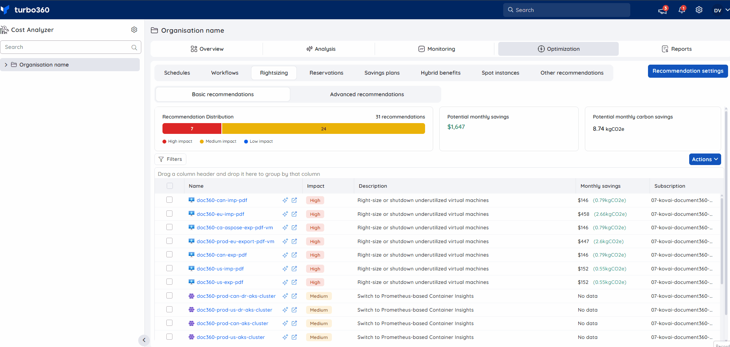Screen dimensions: 730x347
Task: Click AKS cluster icon beside doc360-prod-can-dr-aks-cluster
Action: click(x=191, y=296)
